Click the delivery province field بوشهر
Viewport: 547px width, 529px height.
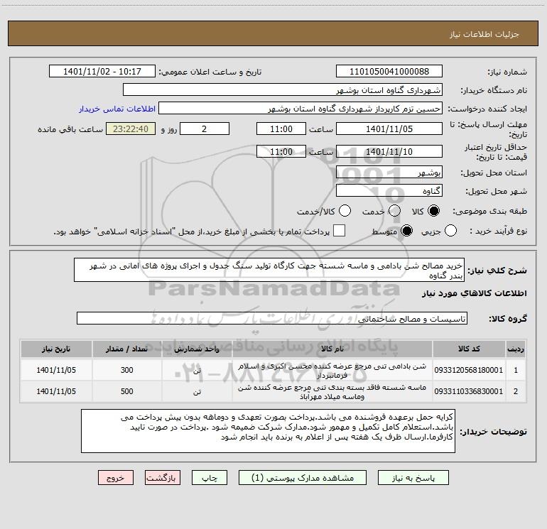click(x=389, y=173)
